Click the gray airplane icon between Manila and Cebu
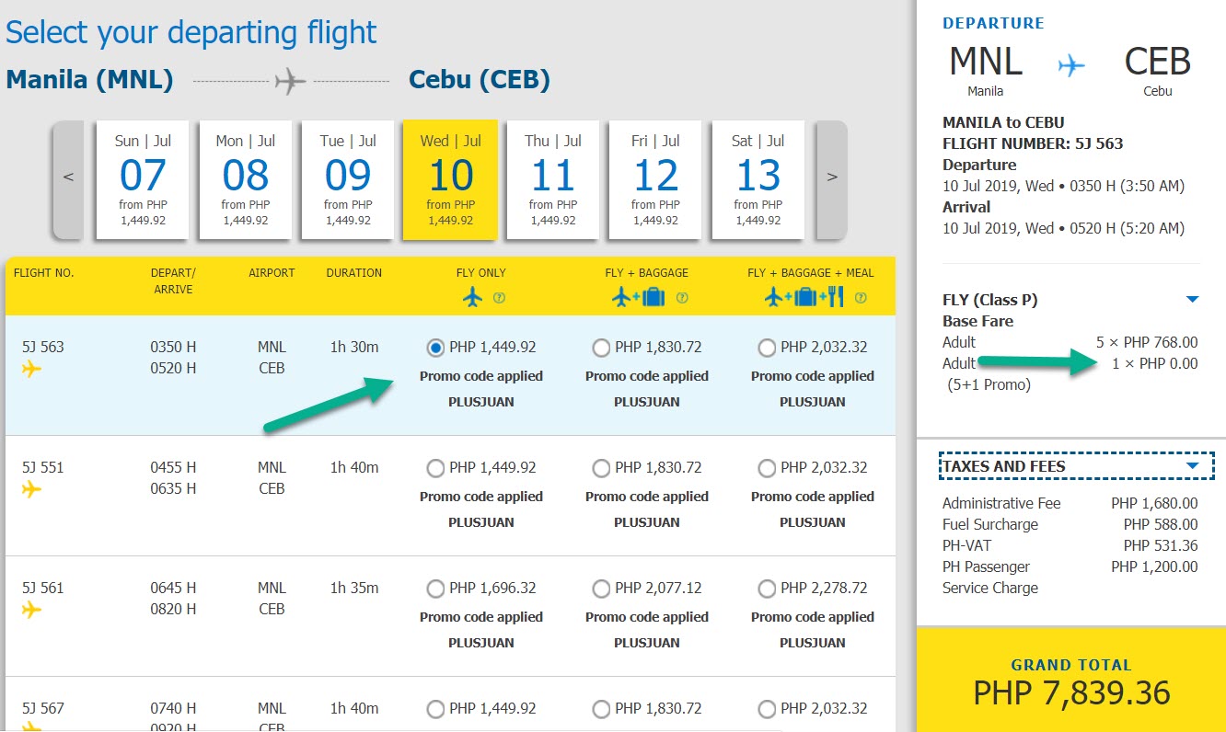1226x732 pixels. pos(290,81)
